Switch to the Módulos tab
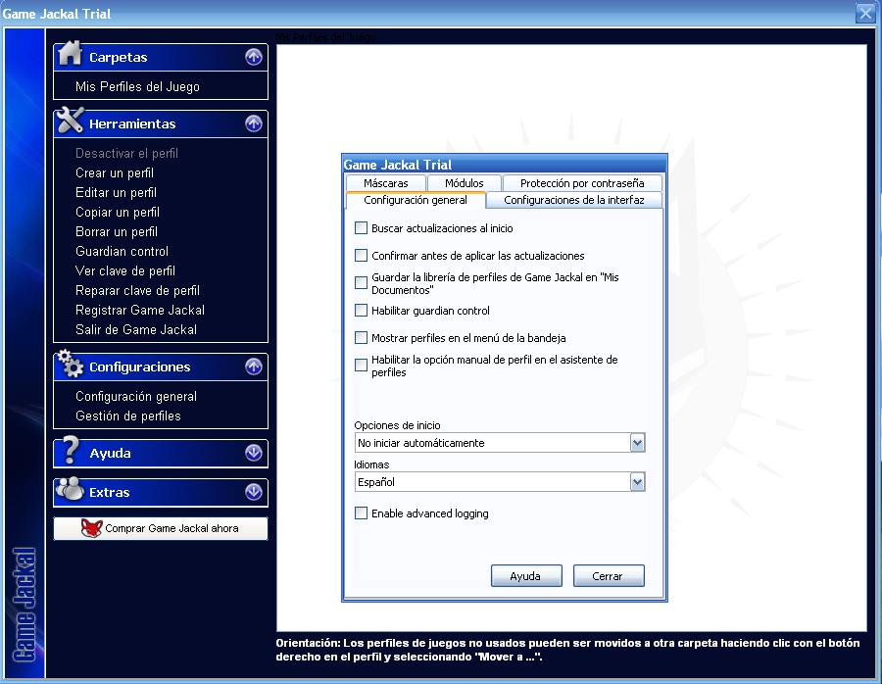 pyautogui.click(x=465, y=183)
